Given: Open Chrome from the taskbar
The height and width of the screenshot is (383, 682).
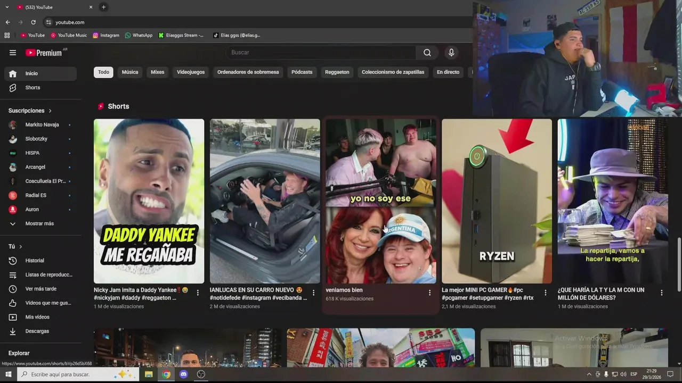Looking at the screenshot, I should pos(166,374).
